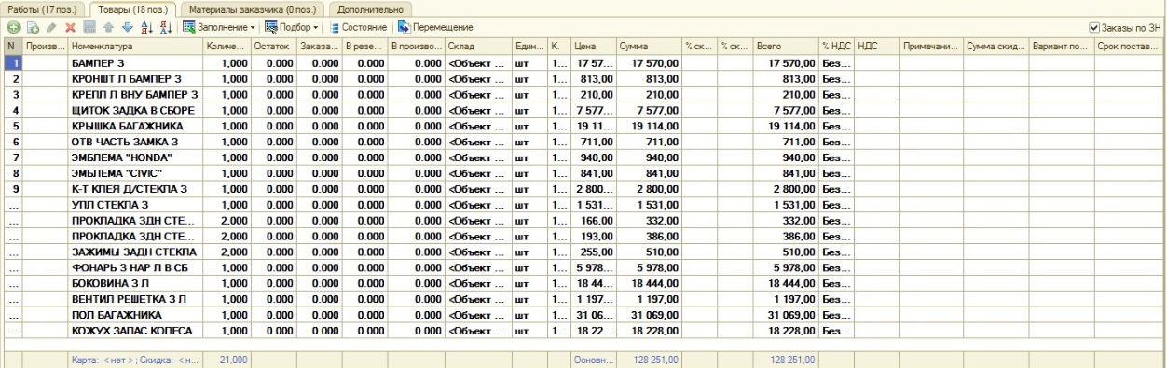This screenshot has height=368, width=1167.
Task: Select the ЭМБЛЕМА "CIVIC" cell
Action: [135, 173]
